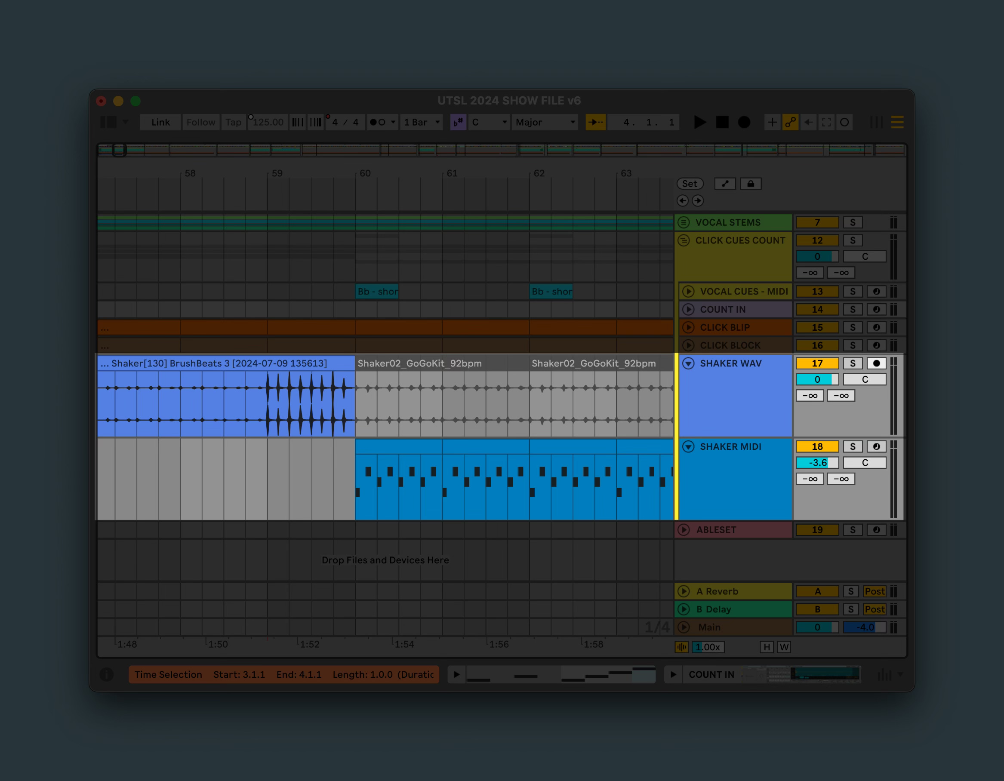Toggle Automation Arm link icon
The height and width of the screenshot is (781, 1004).
tap(790, 122)
